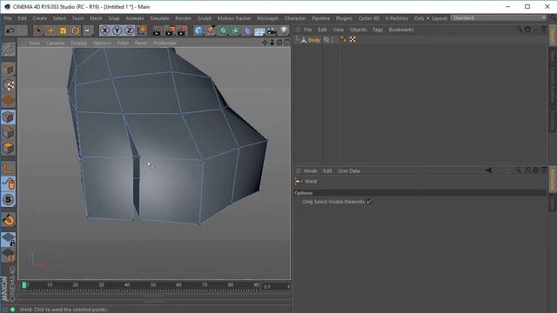Open the Spline pen tool icon
Image resolution: width=557 pixels, height=313 pixels.
(x=211, y=31)
